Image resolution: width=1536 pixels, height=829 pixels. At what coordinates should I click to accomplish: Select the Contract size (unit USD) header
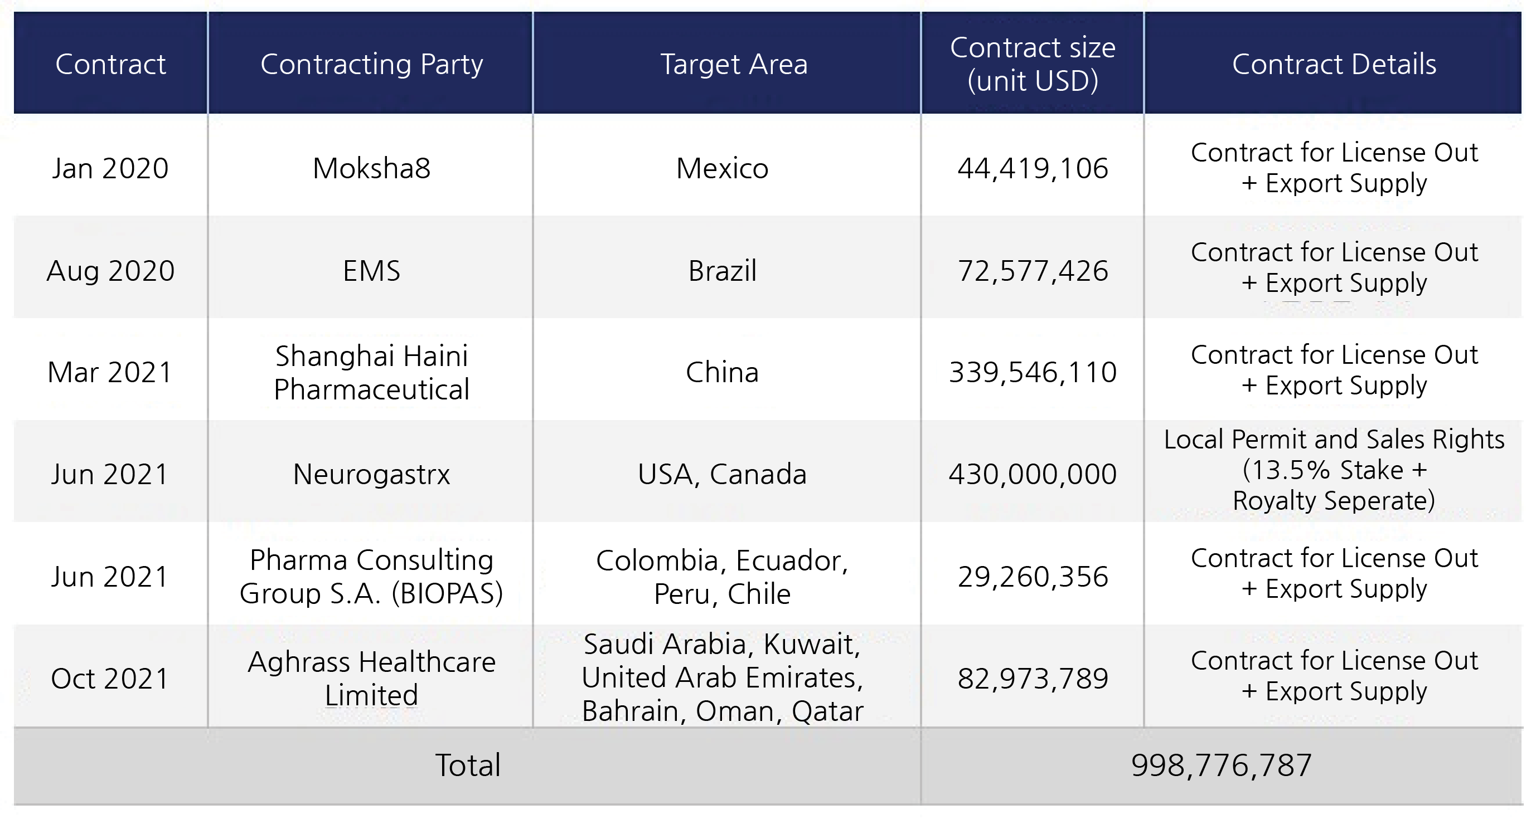(x=1032, y=64)
